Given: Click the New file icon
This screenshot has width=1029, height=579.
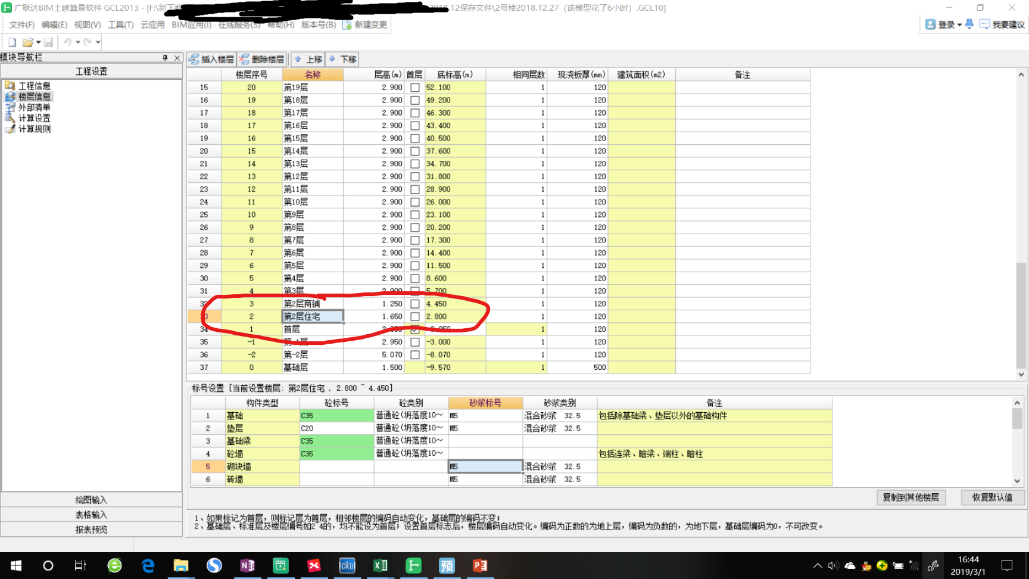Looking at the screenshot, I should pos(12,42).
